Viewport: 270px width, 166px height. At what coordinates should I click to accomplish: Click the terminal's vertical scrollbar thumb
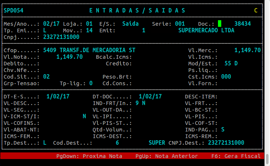(267, 159)
